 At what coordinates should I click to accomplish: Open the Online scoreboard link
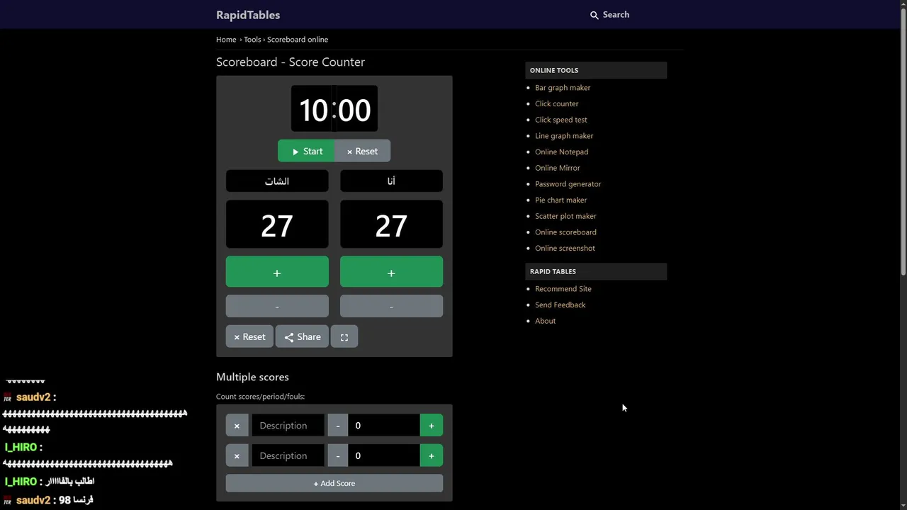(x=565, y=232)
